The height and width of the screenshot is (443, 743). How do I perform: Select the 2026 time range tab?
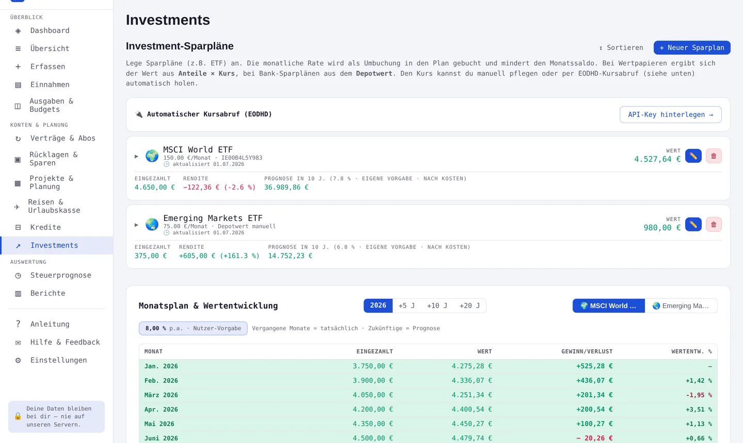coord(378,305)
